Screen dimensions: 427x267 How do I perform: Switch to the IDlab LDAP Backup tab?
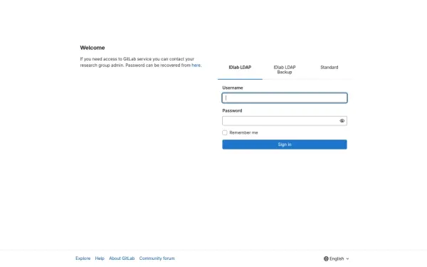pos(285,70)
